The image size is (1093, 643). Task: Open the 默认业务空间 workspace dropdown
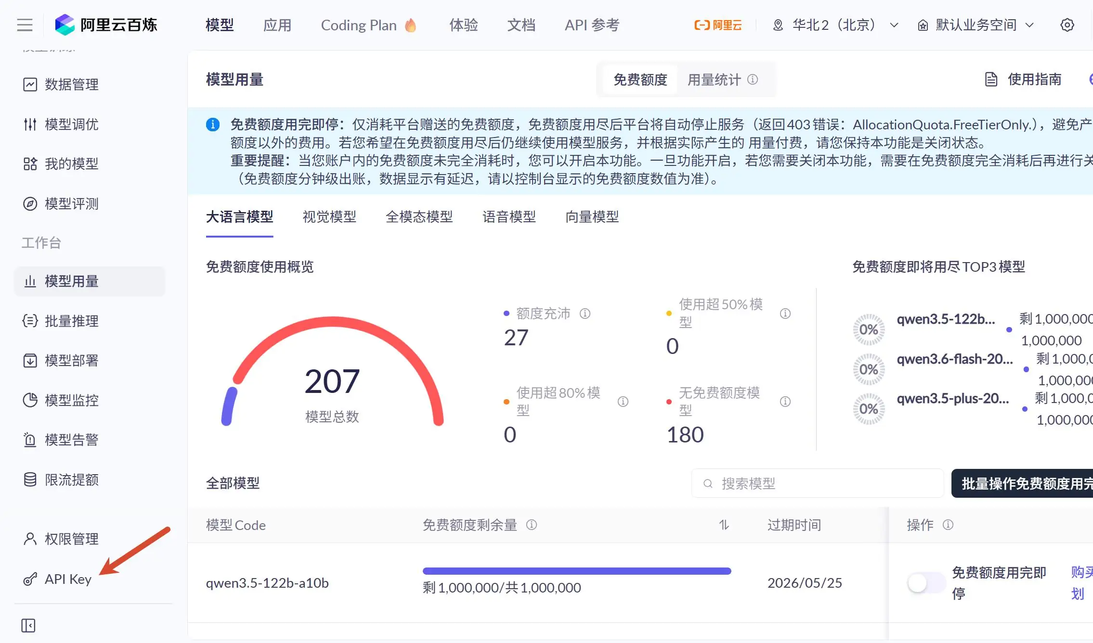(976, 25)
